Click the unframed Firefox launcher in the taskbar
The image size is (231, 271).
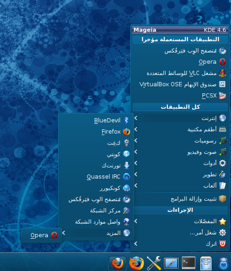[136, 263]
